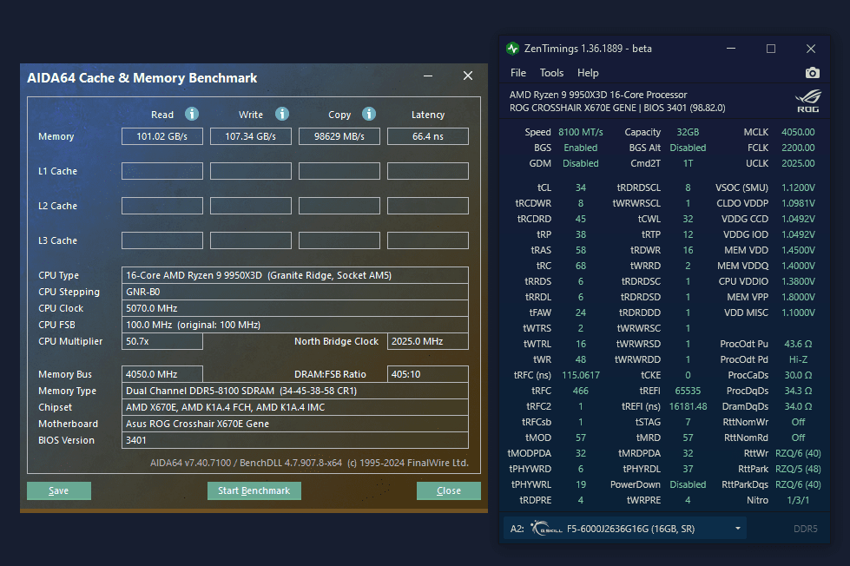Click PowerDown value Disabled
850x566 pixels.
pyautogui.click(x=688, y=484)
